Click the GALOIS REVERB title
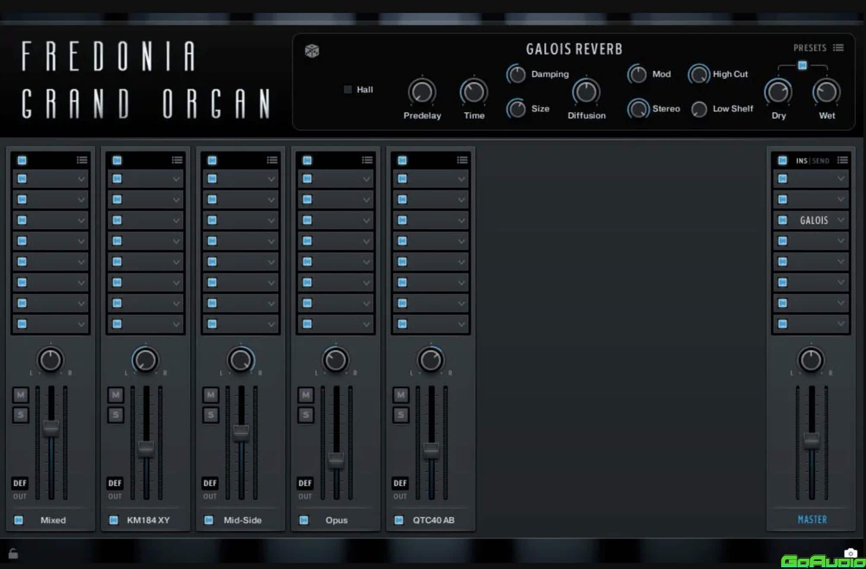 (574, 49)
